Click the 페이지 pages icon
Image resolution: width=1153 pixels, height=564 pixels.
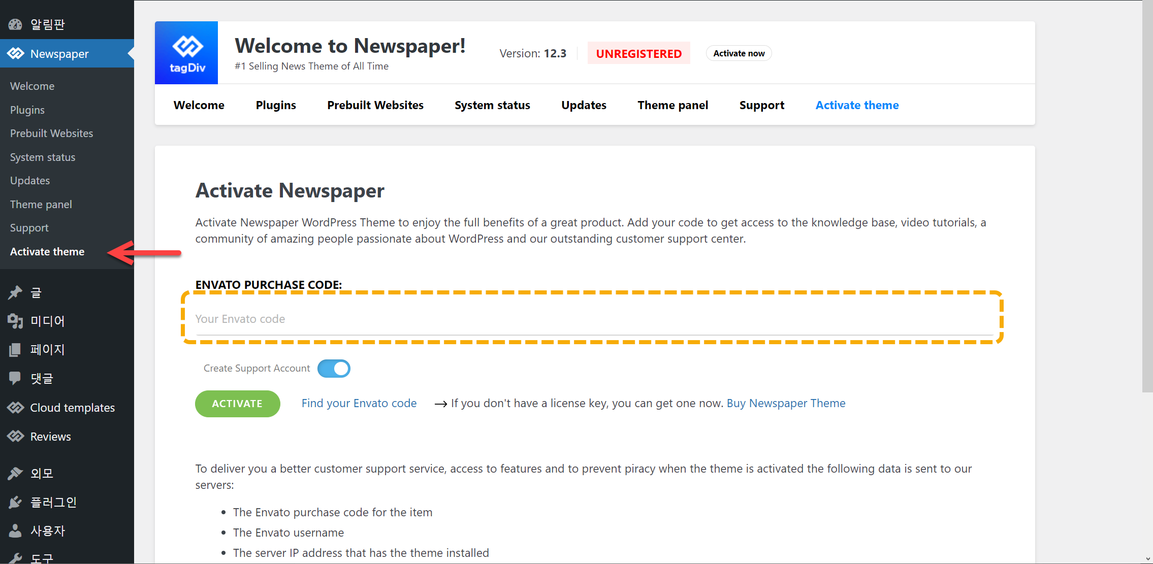click(x=15, y=349)
